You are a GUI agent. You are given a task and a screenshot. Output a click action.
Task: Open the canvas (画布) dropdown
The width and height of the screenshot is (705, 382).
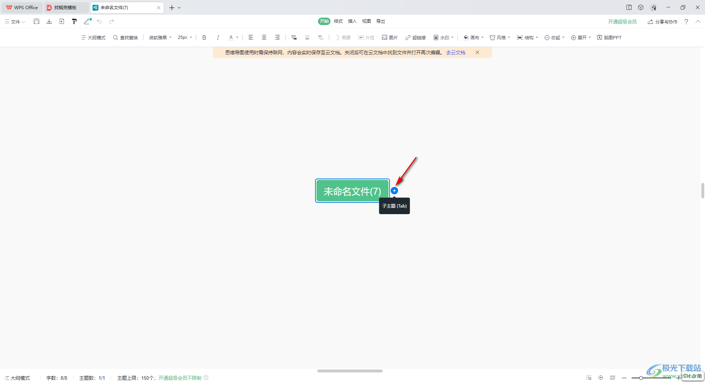(x=474, y=37)
